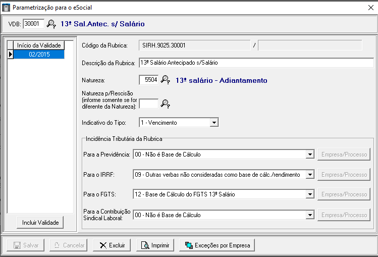The width and height of the screenshot is (378, 257).
Task: Click the Descrição da Rubrica text field
Action: coord(256,63)
